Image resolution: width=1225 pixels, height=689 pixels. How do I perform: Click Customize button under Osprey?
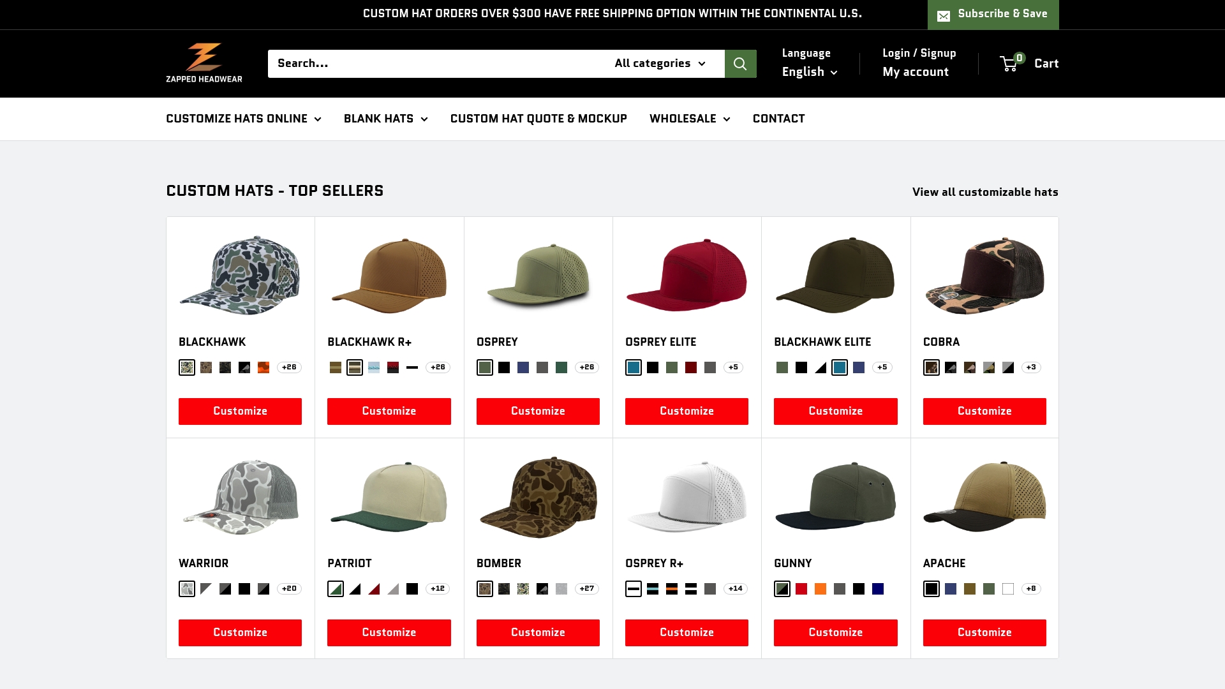click(538, 411)
